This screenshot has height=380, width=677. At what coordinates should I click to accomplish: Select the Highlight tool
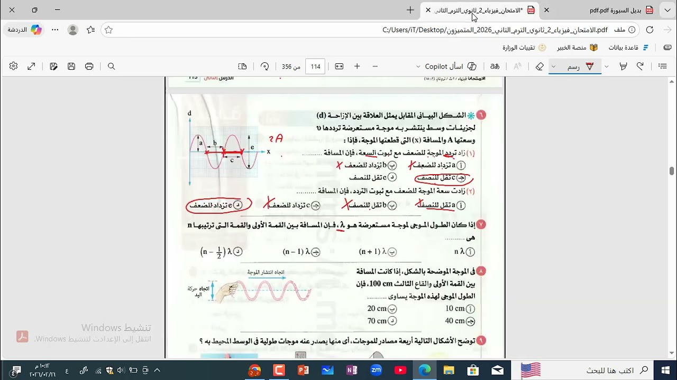tap(623, 66)
